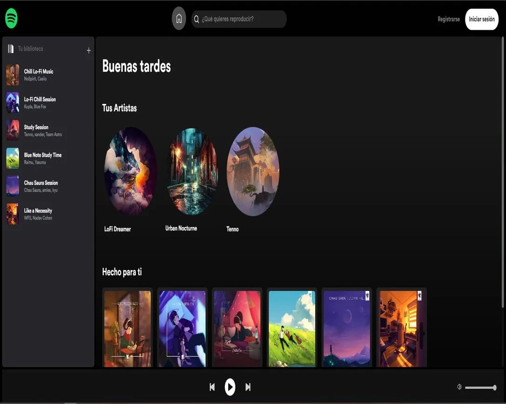Click 'WFS, Nadav Cohen' artist subtitle
Screen dimensions: 506x404
pos(38,218)
